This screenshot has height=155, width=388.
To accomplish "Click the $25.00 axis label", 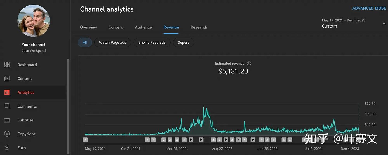I will pos(370,114).
